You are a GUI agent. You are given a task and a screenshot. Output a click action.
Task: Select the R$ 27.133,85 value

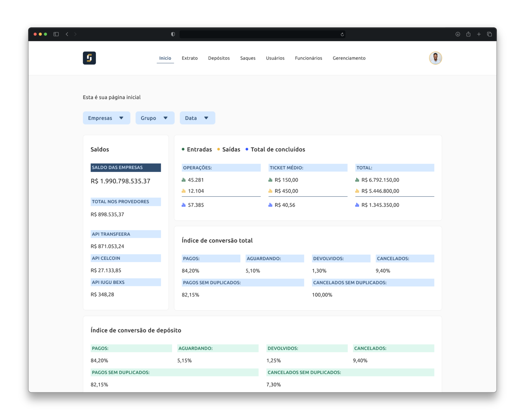coord(106,270)
